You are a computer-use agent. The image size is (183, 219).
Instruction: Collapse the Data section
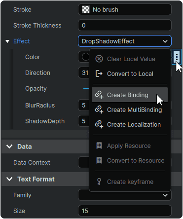(x=9, y=146)
